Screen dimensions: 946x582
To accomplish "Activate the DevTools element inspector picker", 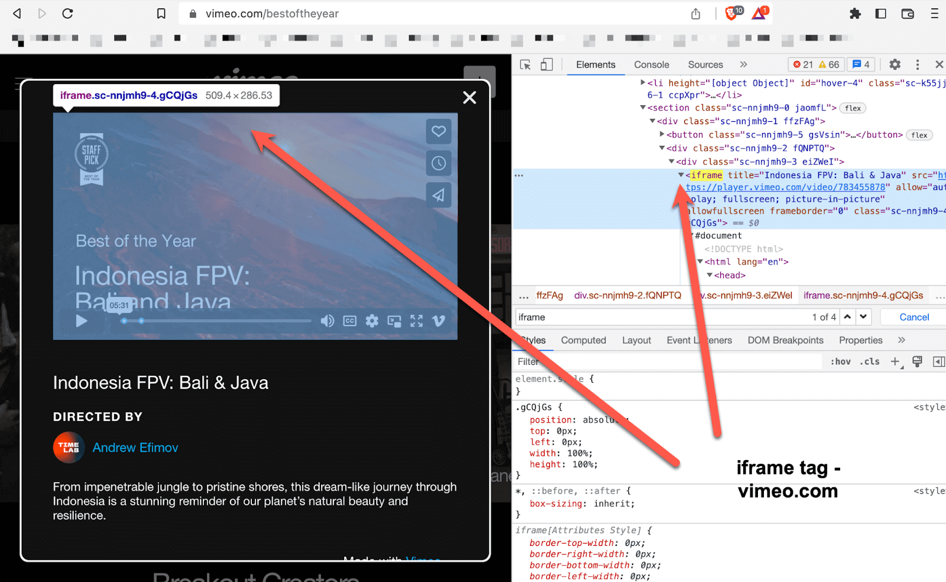I will [x=525, y=64].
